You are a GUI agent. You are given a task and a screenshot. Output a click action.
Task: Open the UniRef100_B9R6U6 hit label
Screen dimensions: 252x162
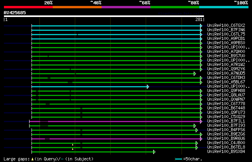click(x=226, y=139)
